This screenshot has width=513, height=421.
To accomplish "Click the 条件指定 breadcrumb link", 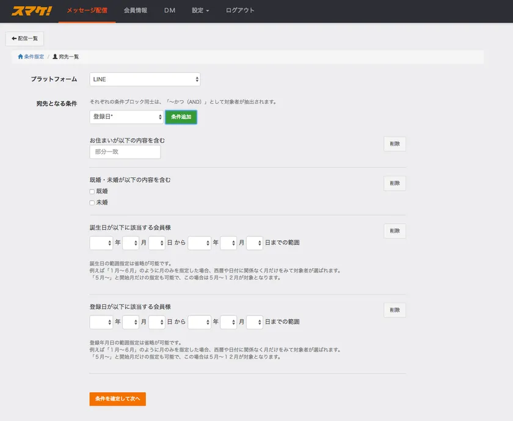I will tap(34, 57).
